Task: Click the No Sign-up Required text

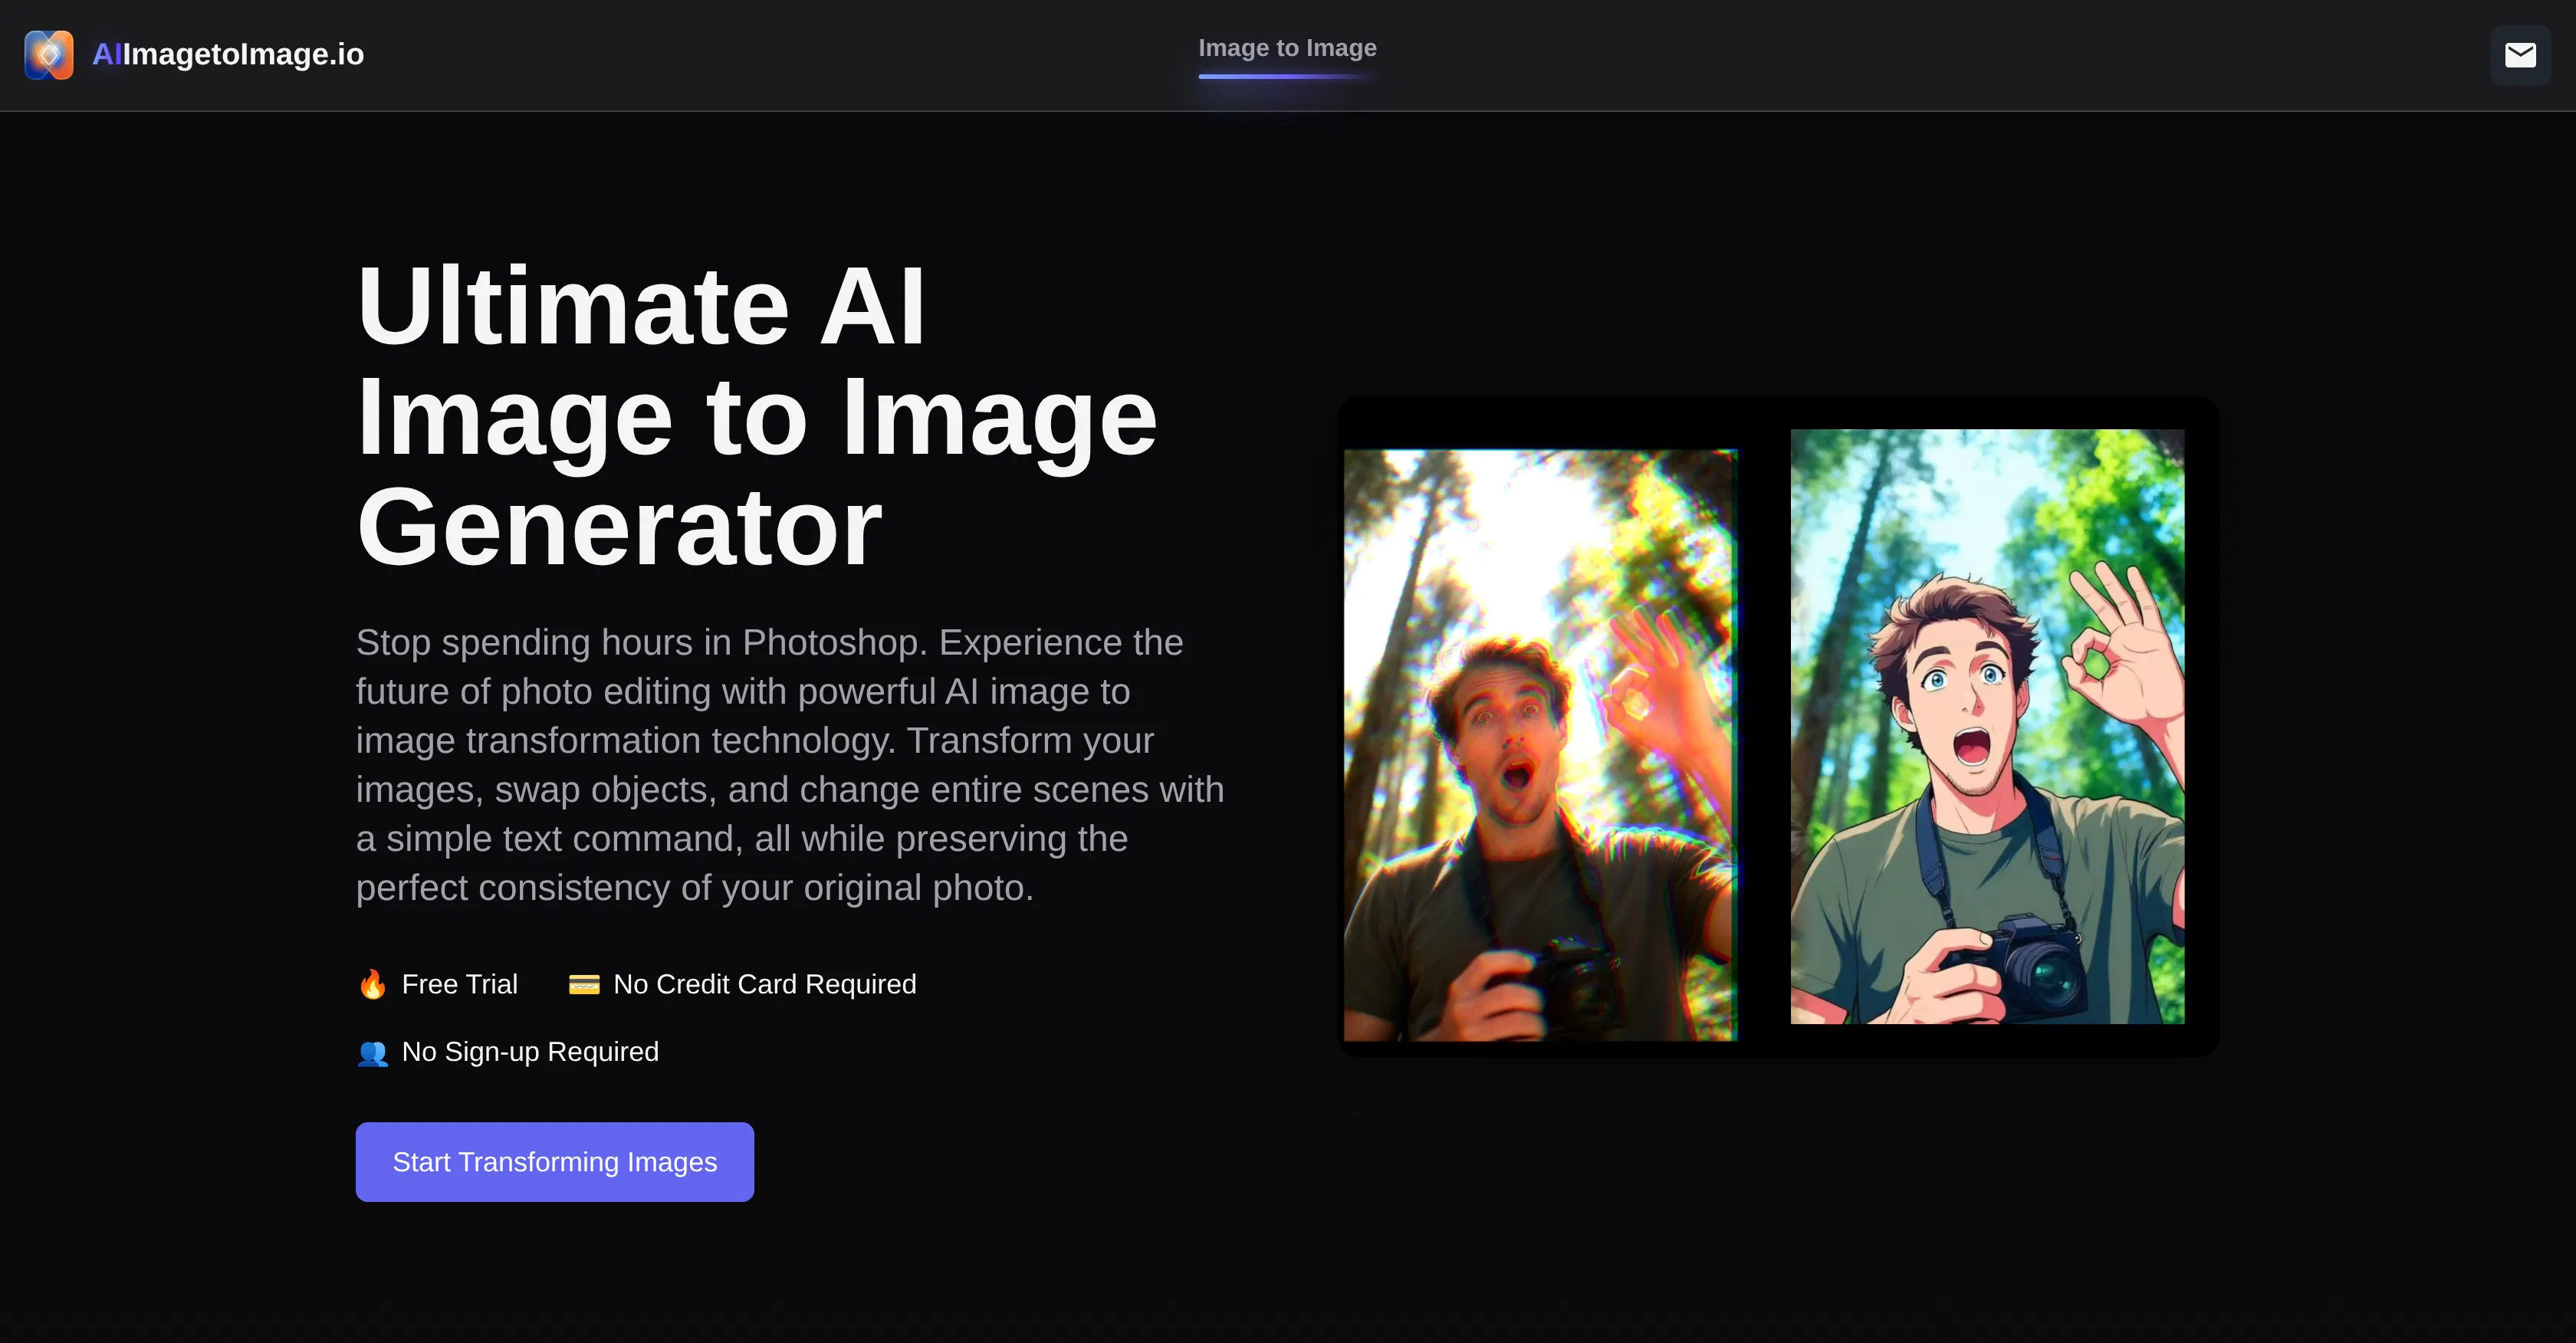Action: (x=529, y=1052)
